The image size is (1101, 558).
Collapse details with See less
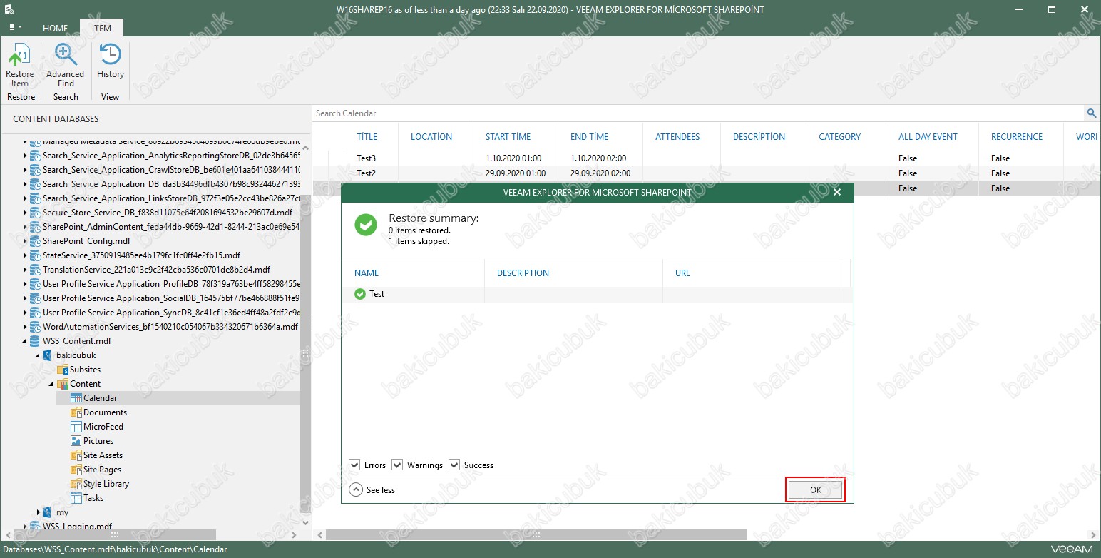[372, 490]
